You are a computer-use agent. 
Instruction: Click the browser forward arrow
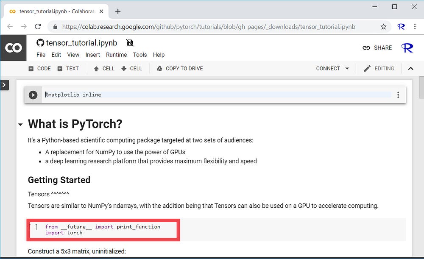coord(24,27)
